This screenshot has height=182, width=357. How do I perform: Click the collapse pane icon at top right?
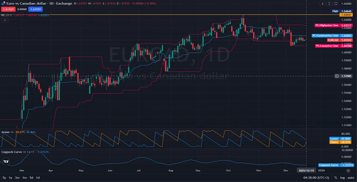coord(329,3)
